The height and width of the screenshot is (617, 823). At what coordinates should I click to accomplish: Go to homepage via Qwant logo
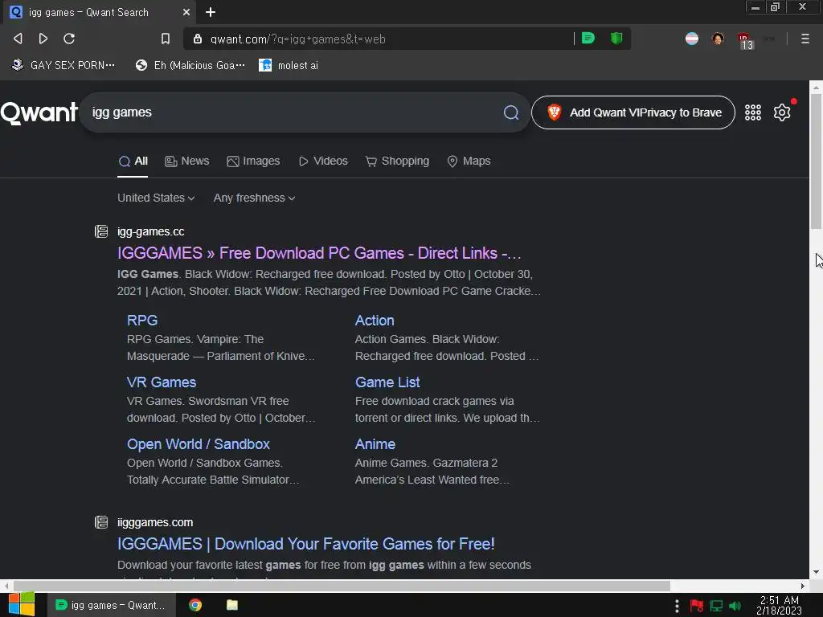coord(39,112)
